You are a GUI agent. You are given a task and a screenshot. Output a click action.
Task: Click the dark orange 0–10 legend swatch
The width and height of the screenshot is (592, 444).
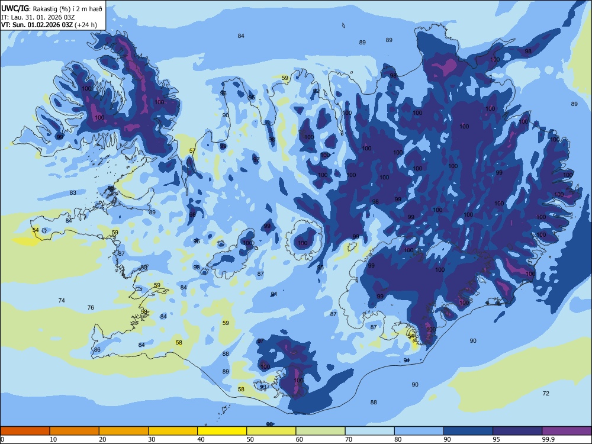pos(25,431)
